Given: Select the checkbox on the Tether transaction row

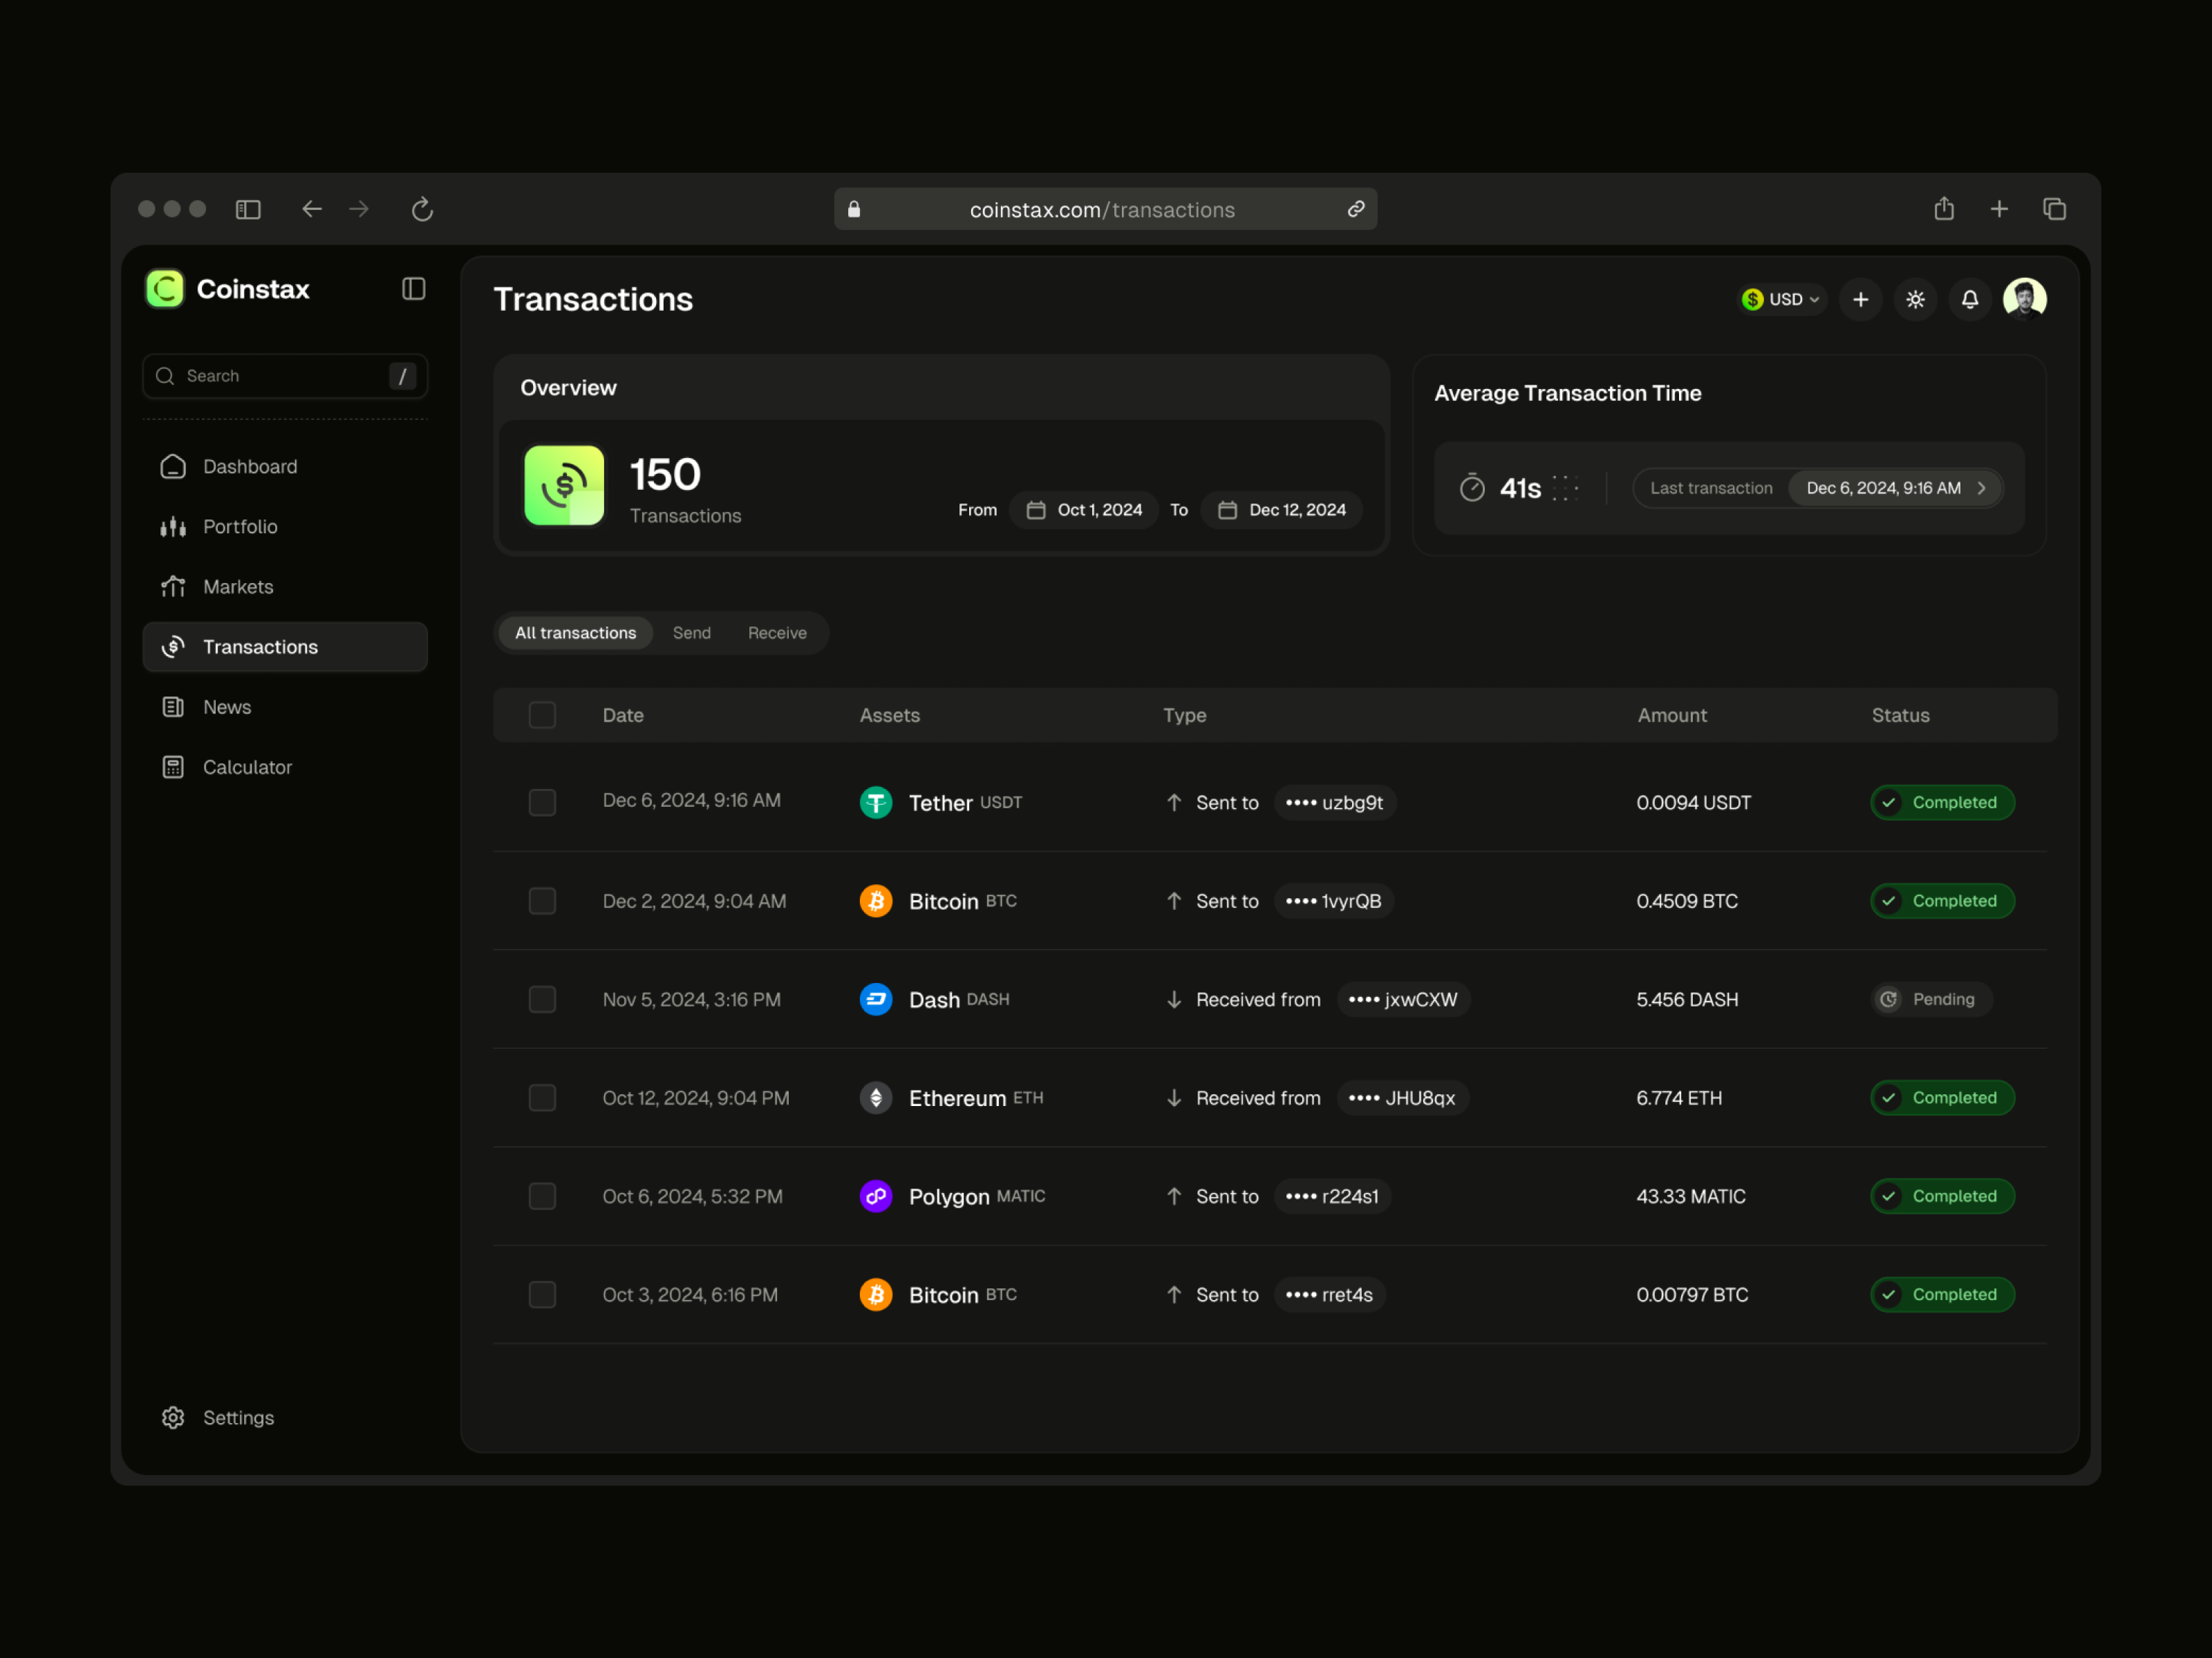Looking at the screenshot, I should point(542,801).
